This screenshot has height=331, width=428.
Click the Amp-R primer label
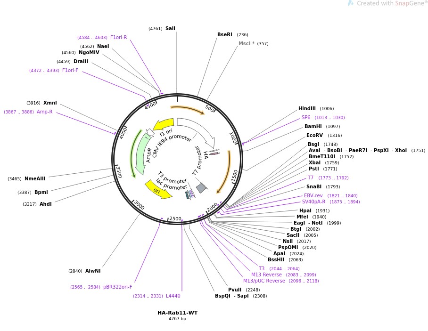pos(45,112)
